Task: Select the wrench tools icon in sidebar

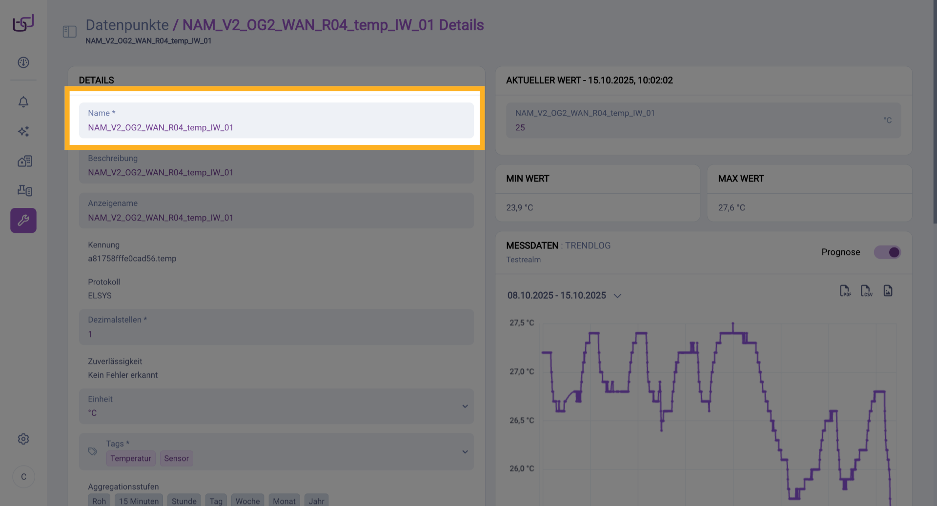Action: (x=23, y=221)
